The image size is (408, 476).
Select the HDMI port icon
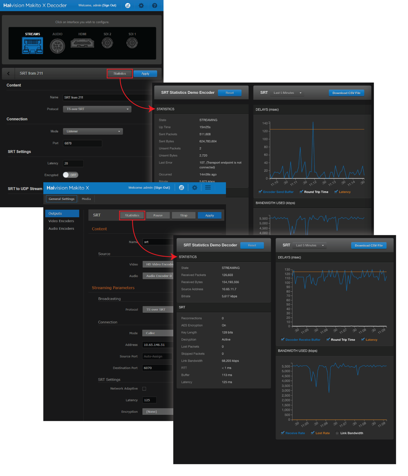click(x=82, y=43)
